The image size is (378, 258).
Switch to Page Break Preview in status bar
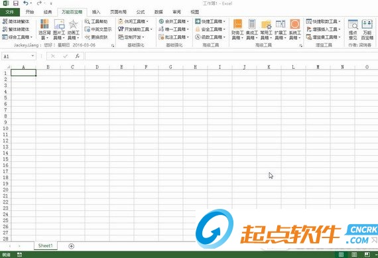[367, 255]
